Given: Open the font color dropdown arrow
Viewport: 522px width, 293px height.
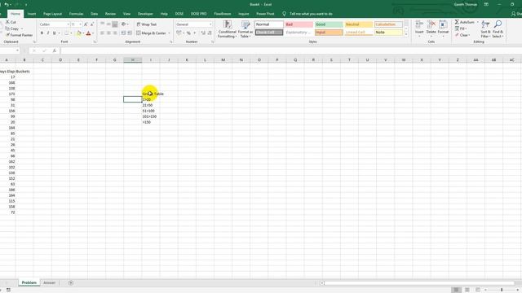Looking at the screenshot, I should point(93,33).
